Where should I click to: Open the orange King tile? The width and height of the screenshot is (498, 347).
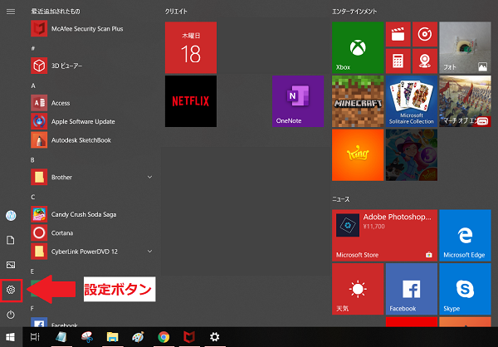coord(358,154)
